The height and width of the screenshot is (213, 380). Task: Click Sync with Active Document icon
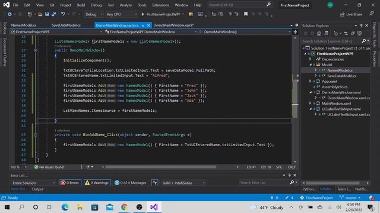346,33
